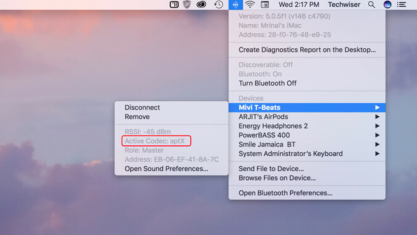Open Spotlight search magnifier icon

pyautogui.click(x=371, y=4)
